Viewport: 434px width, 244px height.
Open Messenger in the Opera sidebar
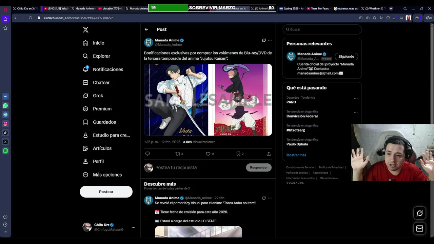click(x=5, y=97)
